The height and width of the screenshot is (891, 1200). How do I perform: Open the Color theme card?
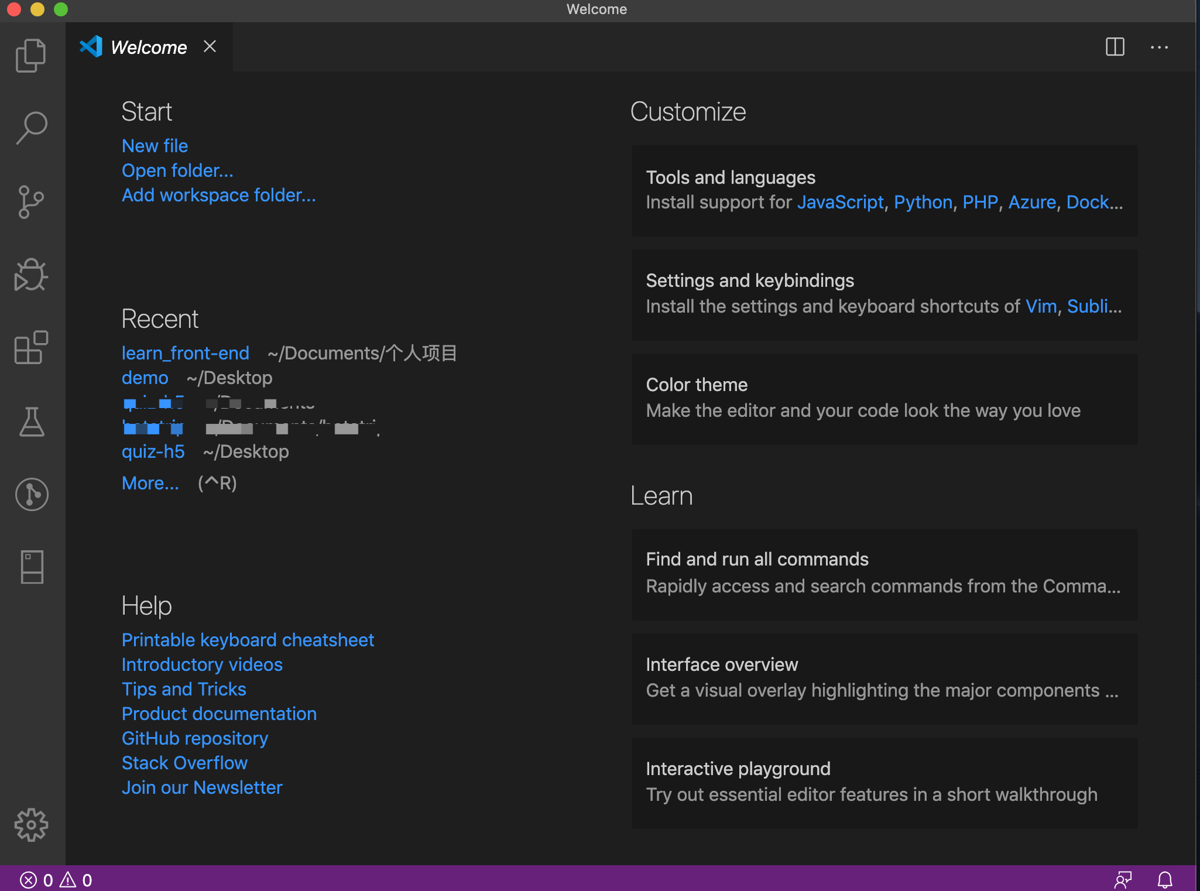pyautogui.click(x=884, y=398)
